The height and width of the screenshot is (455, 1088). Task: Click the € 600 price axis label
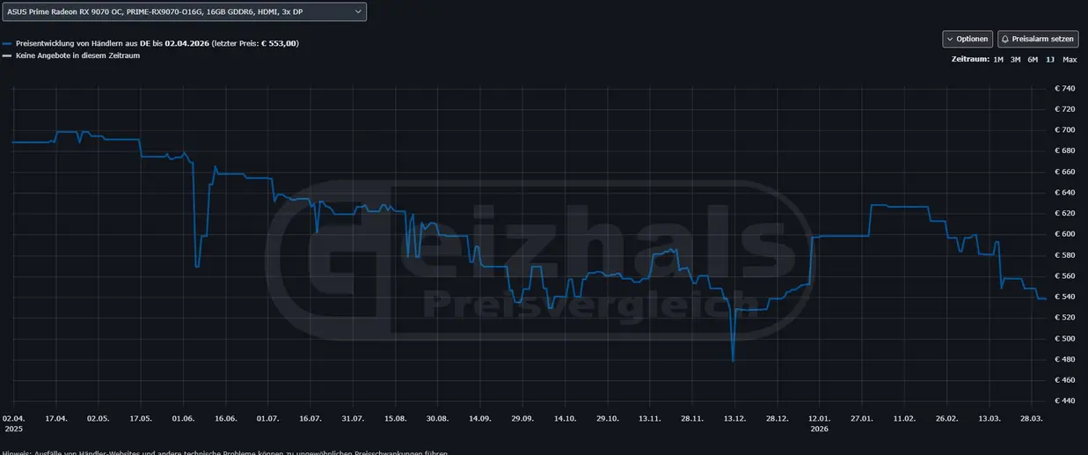click(x=1064, y=234)
